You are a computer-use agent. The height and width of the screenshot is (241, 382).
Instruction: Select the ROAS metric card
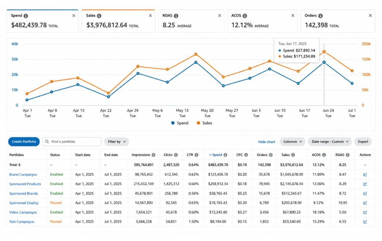click(191, 21)
